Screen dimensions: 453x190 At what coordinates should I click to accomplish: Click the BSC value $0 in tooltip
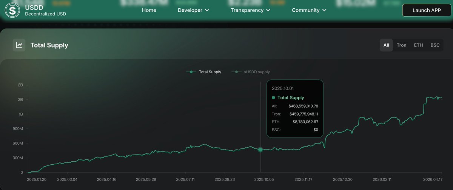pos(316,130)
